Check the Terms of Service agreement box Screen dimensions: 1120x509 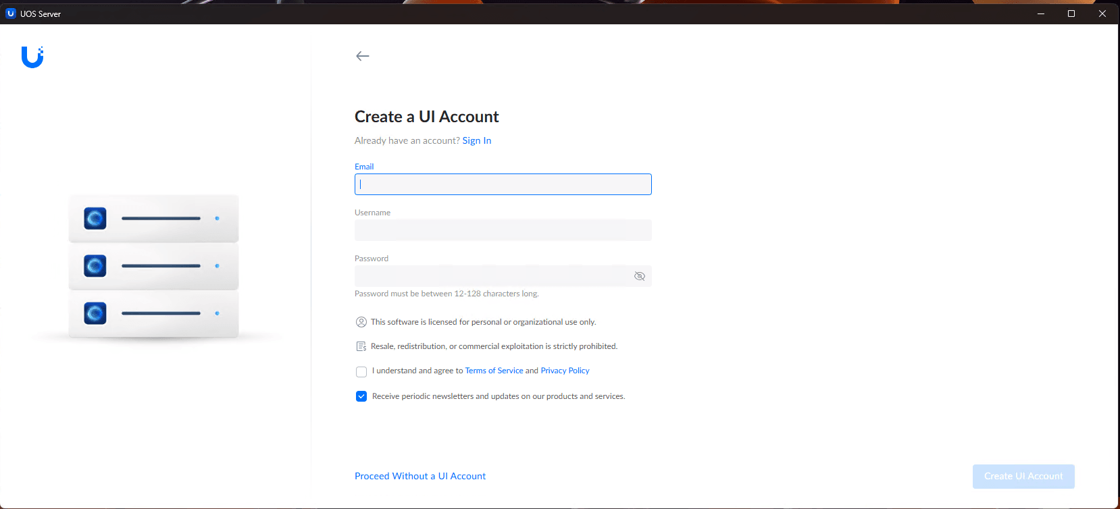(361, 371)
